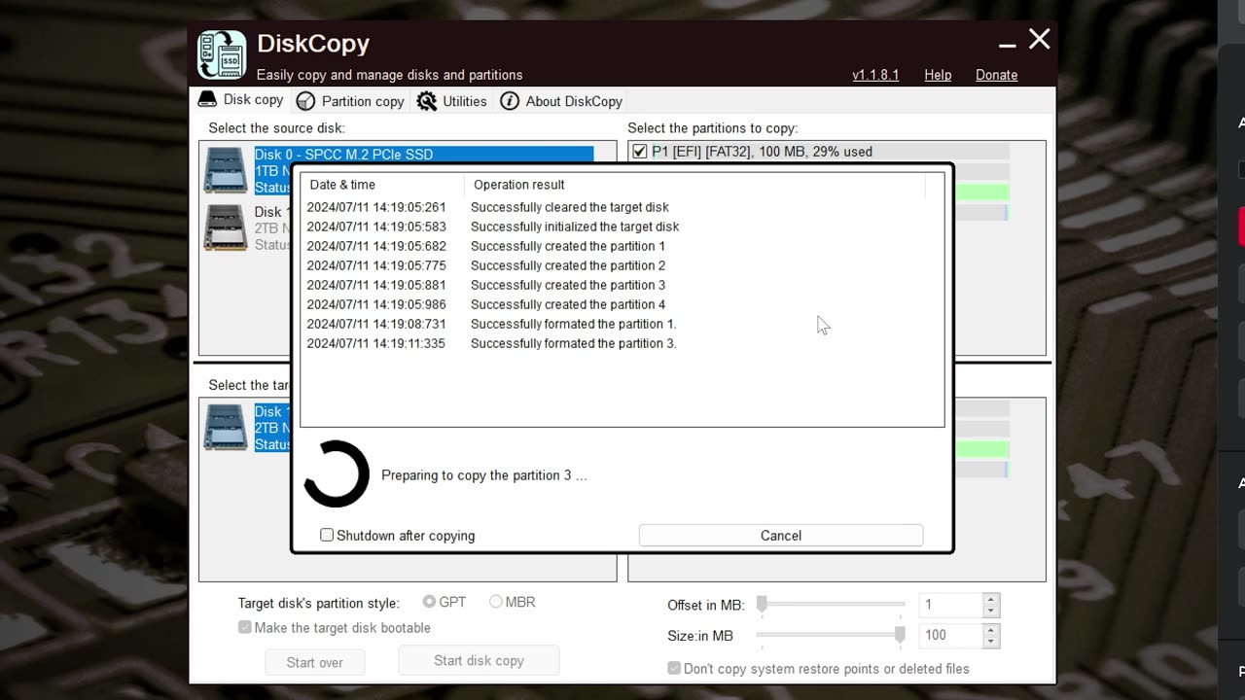Increase the Size in MB stepper

point(991,630)
